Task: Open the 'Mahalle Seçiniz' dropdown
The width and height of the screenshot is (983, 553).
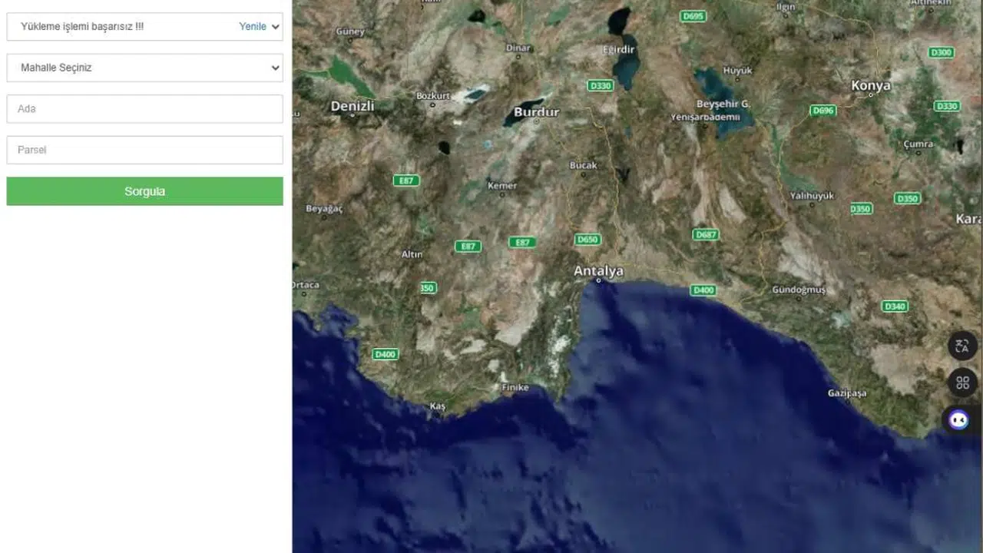Action: (x=144, y=68)
